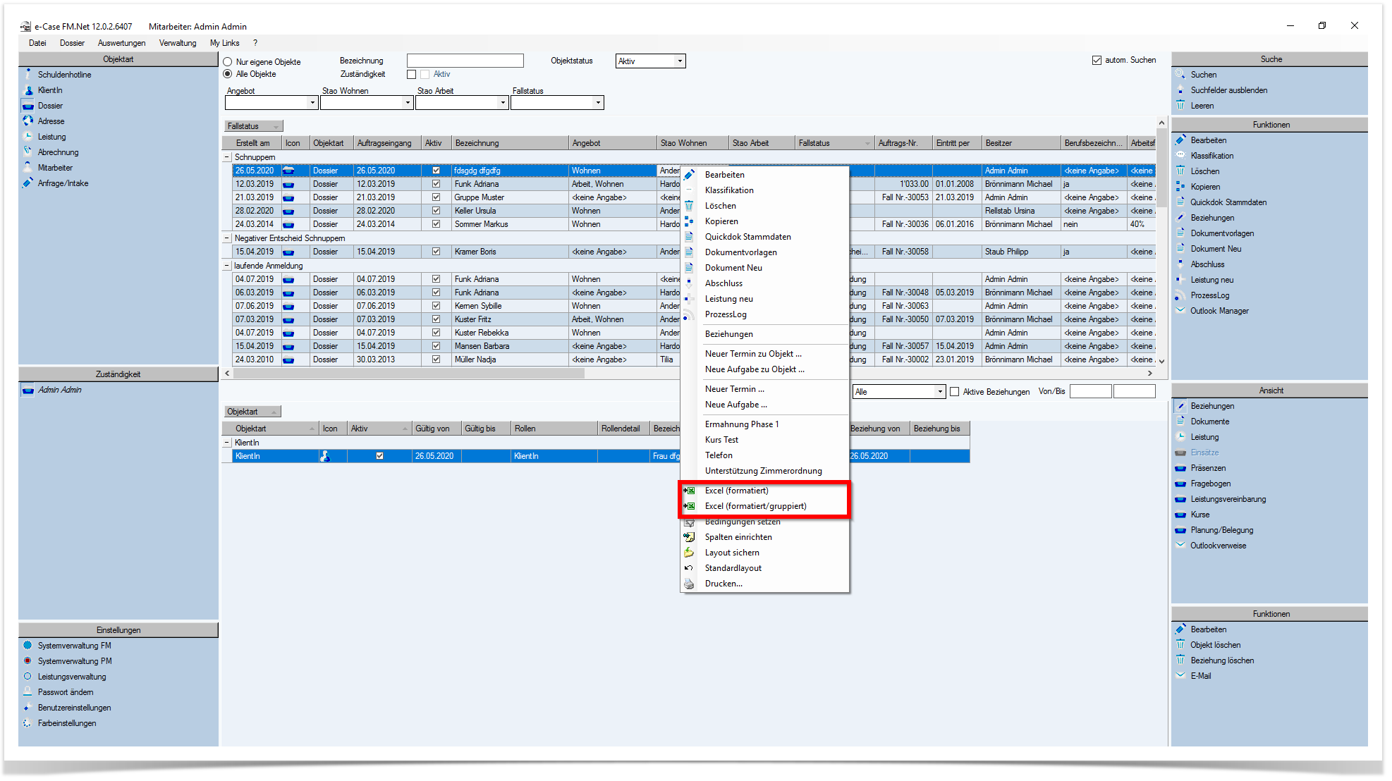The image size is (1392, 781).
Task: Open the My Links menu
Action: click(x=224, y=43)
